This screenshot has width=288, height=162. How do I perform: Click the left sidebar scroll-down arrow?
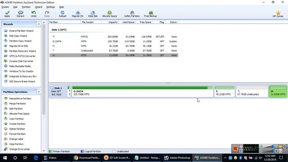coord(44,151)
